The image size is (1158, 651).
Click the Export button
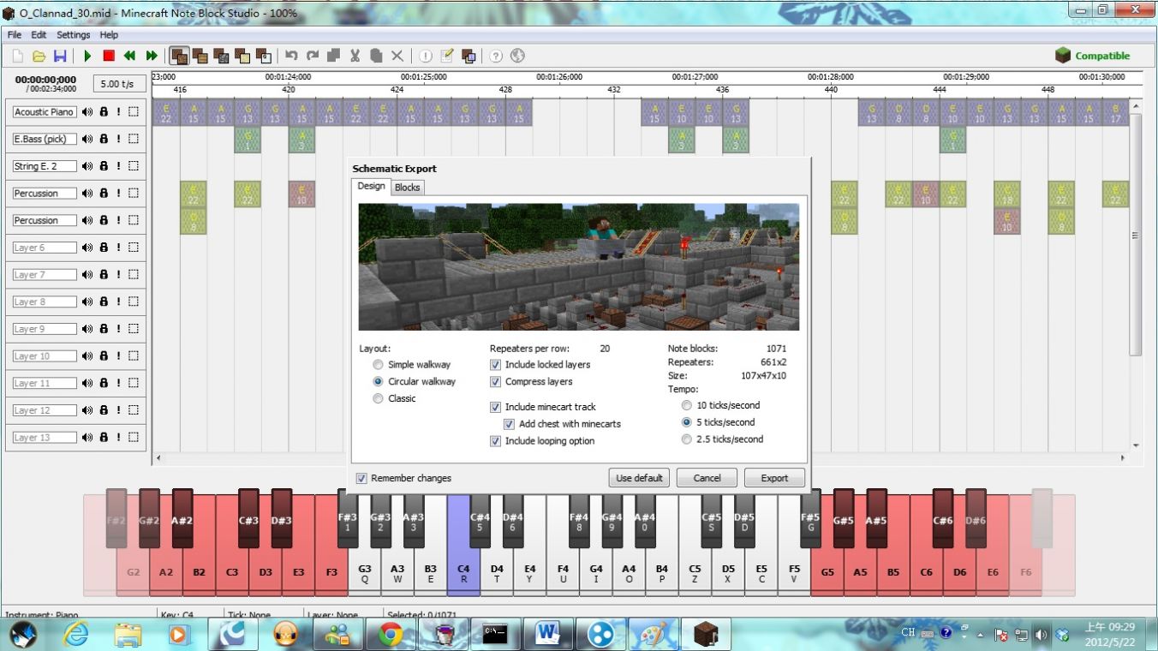[774, 478]
